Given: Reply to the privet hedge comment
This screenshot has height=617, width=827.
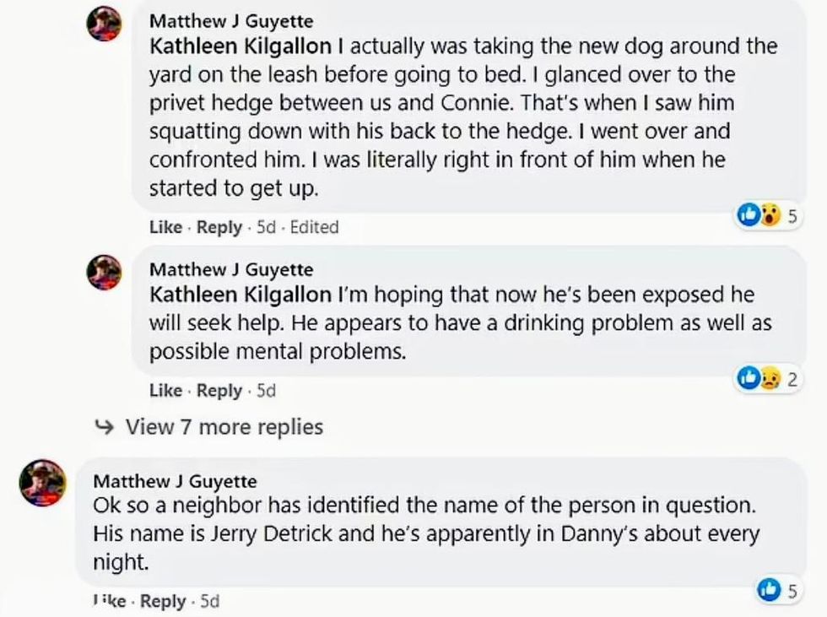Looking at the screenshot, I should click(219, 227).
